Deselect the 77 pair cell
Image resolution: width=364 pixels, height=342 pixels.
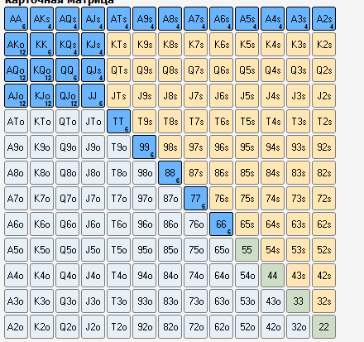click(195, 199)
